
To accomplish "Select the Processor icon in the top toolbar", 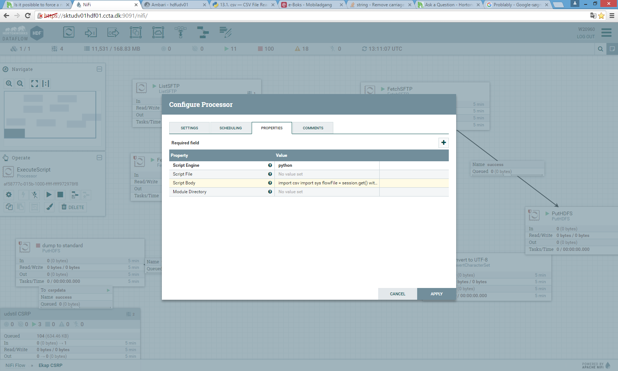I will click(x=68, y=32).
